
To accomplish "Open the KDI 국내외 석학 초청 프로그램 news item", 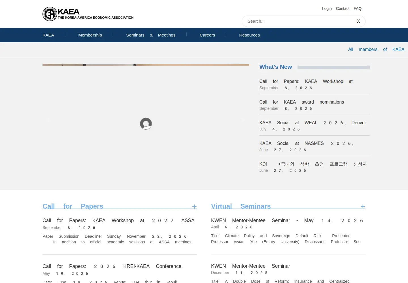I will click(x=313, y=164).
